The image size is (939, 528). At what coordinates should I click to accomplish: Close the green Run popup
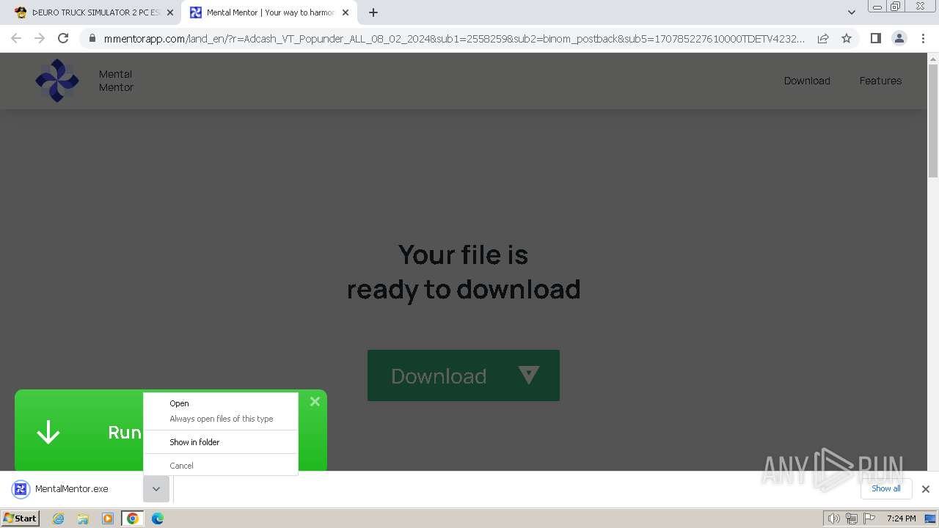[x=315, y=401]
